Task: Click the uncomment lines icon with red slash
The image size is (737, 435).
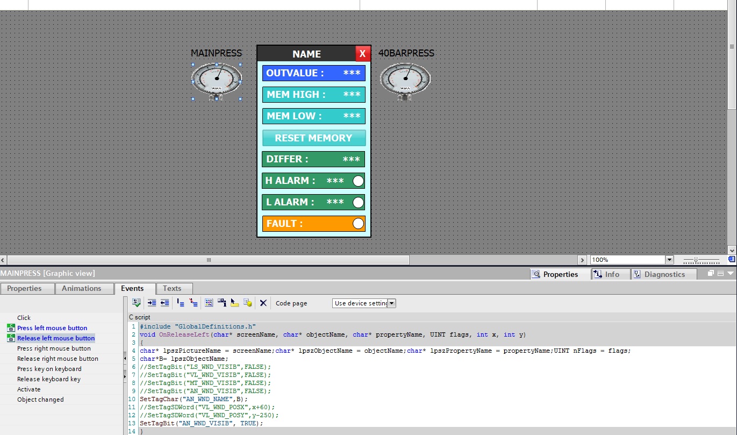Action: (194, 303)
